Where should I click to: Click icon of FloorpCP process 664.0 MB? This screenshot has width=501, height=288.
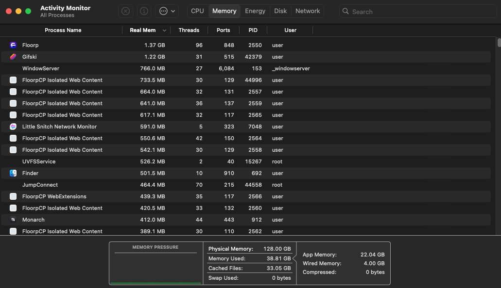pos(13,92)
